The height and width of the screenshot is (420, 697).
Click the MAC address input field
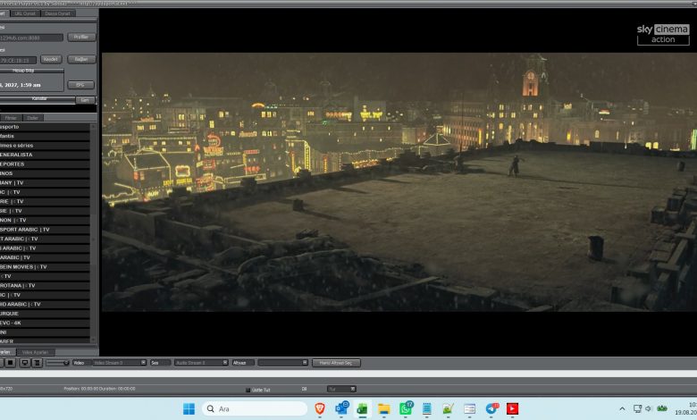pyautogui.click(x=18, y=60)
